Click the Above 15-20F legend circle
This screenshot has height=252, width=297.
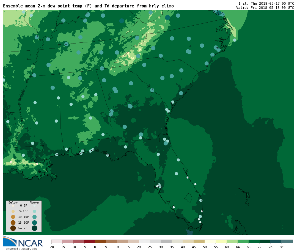point(34,223)
